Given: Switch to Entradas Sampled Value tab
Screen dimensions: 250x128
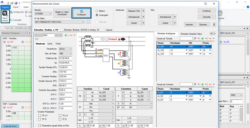Looking at the screenshot, I should [x=191, y=34].
